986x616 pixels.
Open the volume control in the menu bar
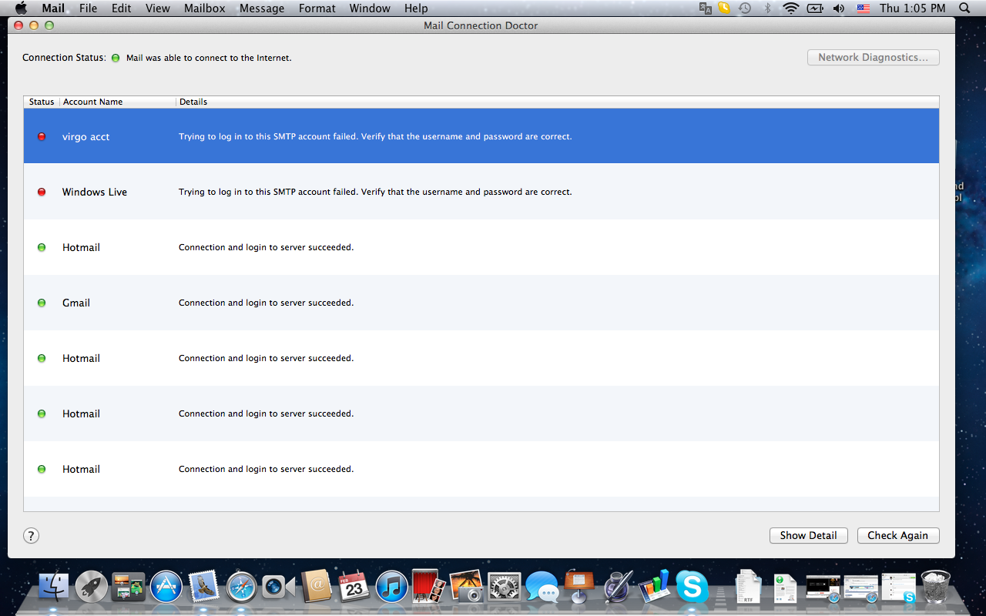[x=839, y=8]
